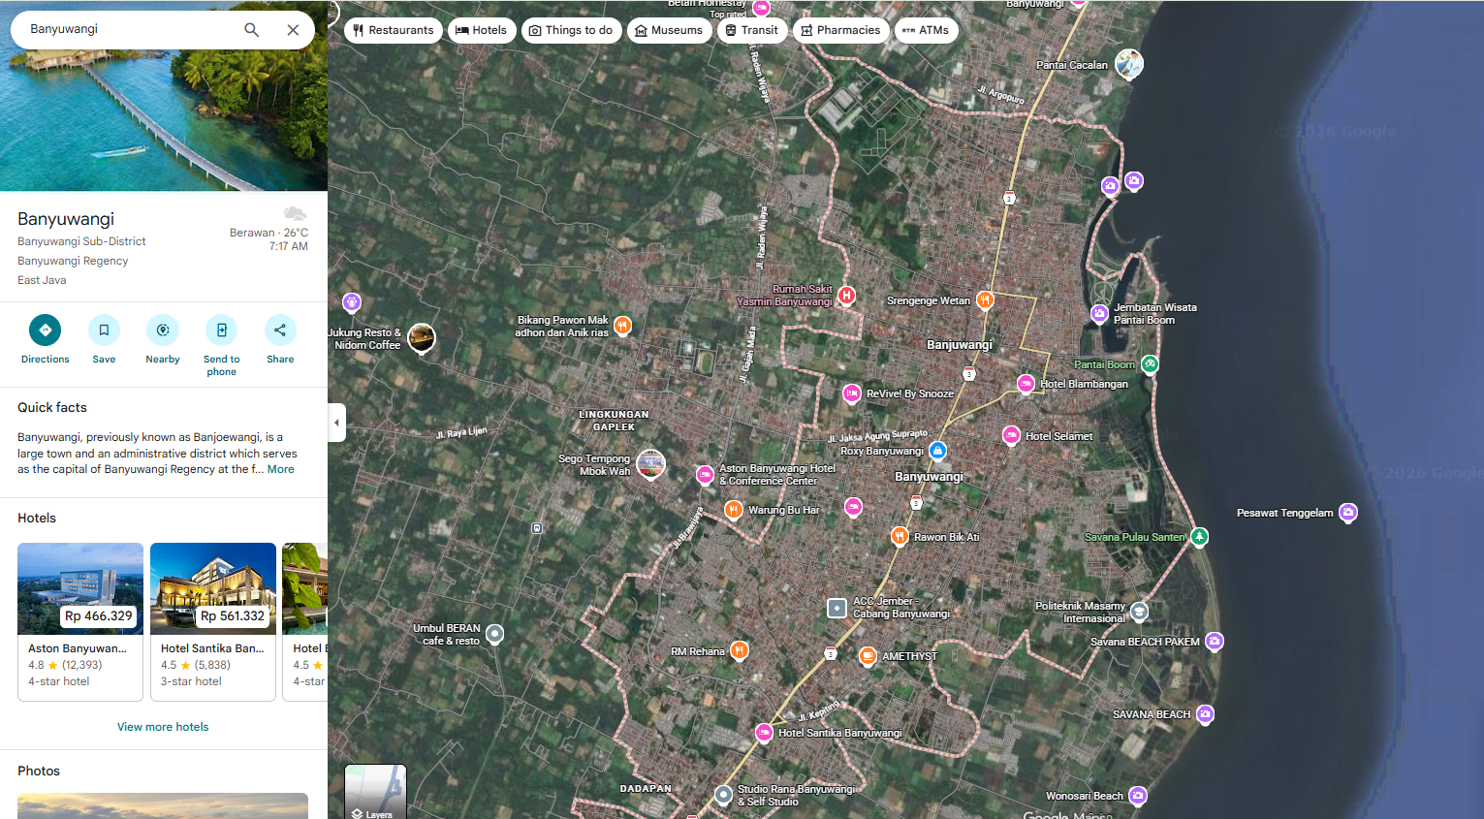Select Hotel Santika Banyuwangi card
The image size is (1484, 819).
pos(213,620)
